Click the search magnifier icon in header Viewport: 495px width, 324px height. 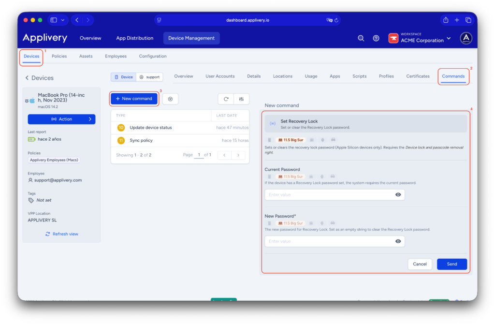point(361,38)
